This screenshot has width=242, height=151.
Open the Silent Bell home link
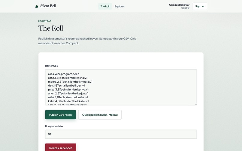(46, 6)
